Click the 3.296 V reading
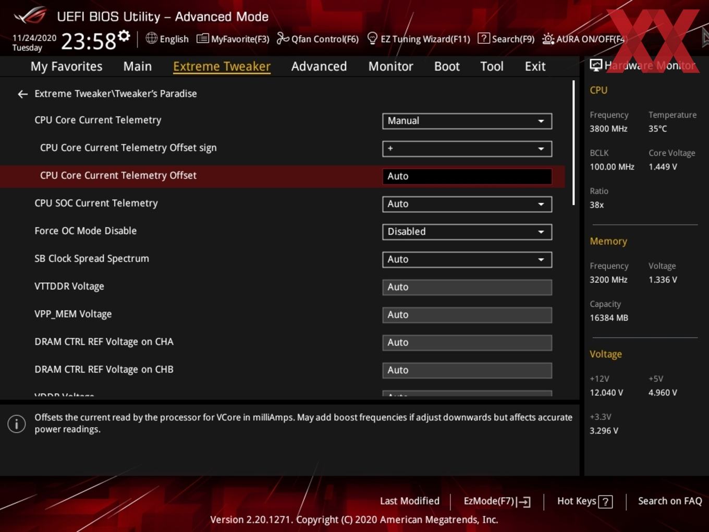 [604, 430]
